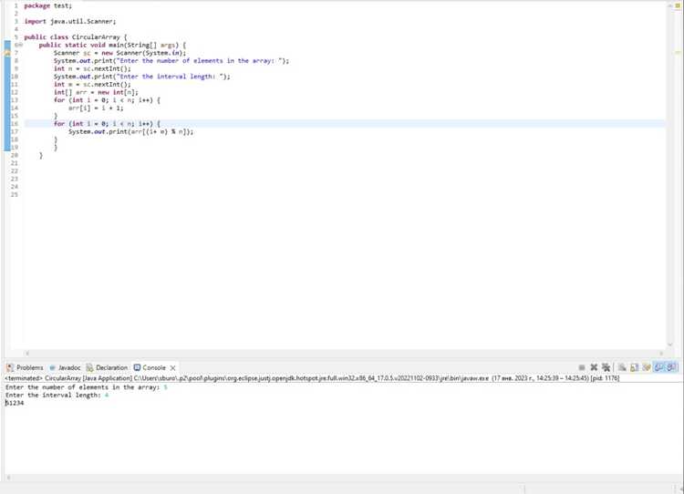The height and width of the screenshot is (494, 684).
Task: Click the highlighted for-loop line 16 in editor
Action: pyautogui.click(x=345, y=124)
